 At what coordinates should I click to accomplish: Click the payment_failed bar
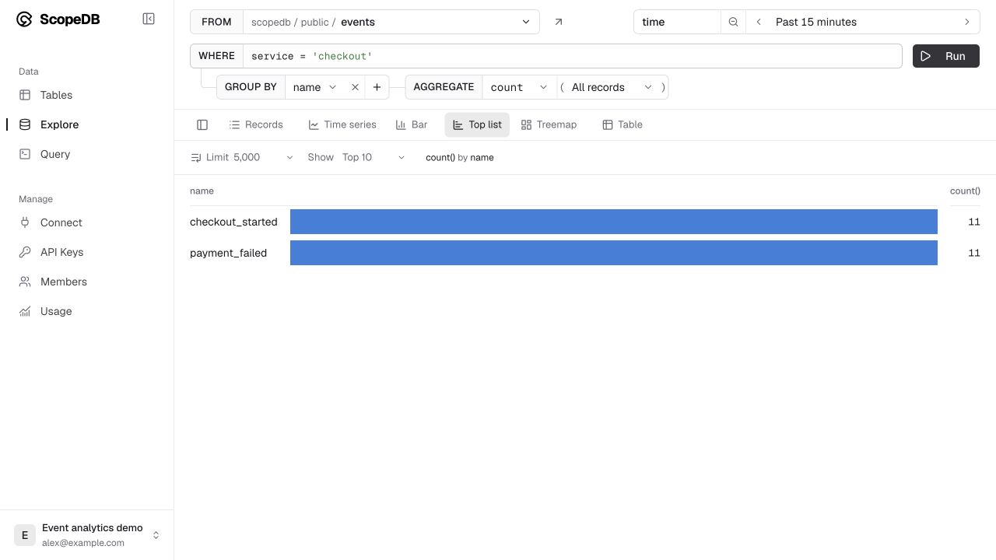click(x=614, y=253)
